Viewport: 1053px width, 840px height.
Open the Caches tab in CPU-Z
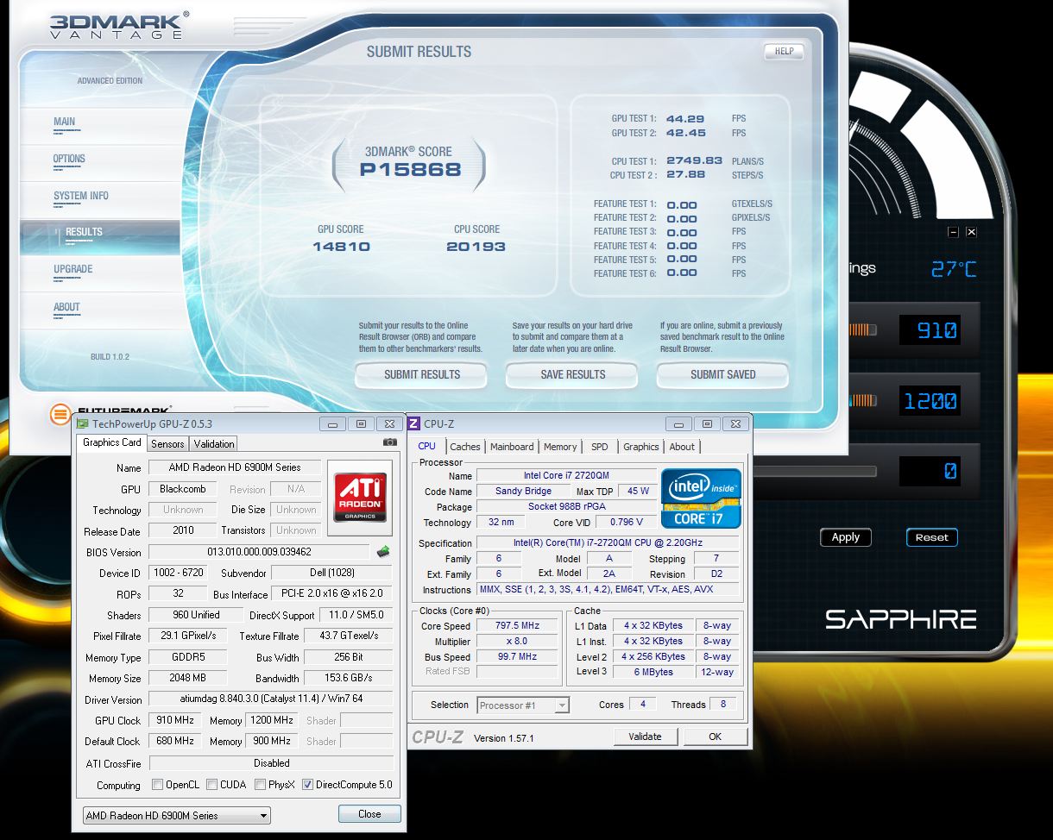point(465,447)
